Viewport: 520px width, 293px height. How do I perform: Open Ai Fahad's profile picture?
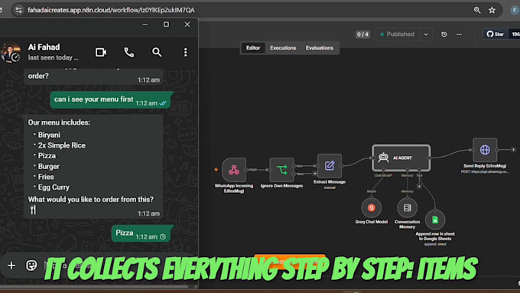(x=11, y=53)
